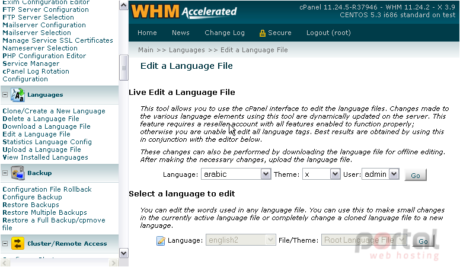
Task: Open Edit a Language File sidebar link
Action: (36, 134)
